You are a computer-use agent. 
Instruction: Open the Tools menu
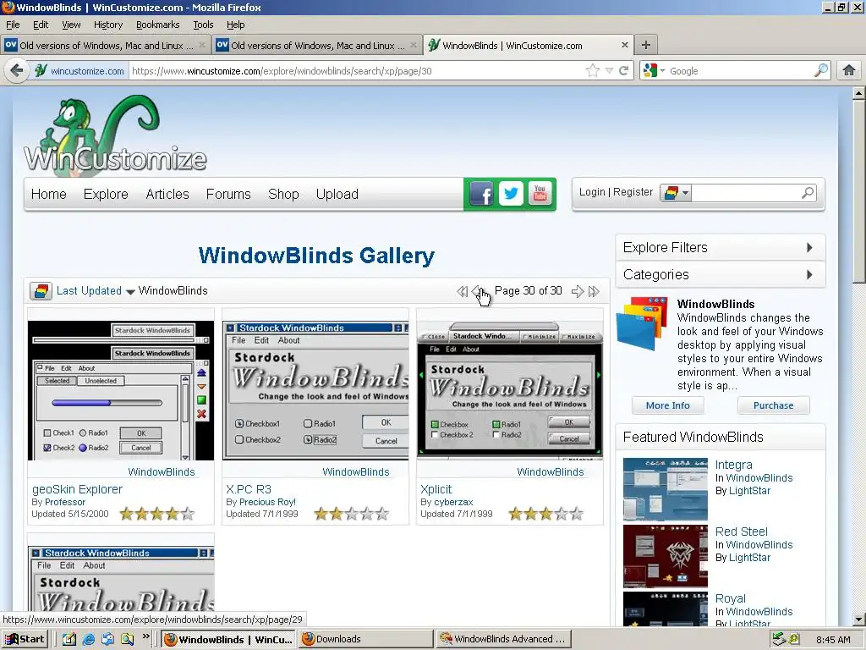pyautogui.click(x=203, y=25)
